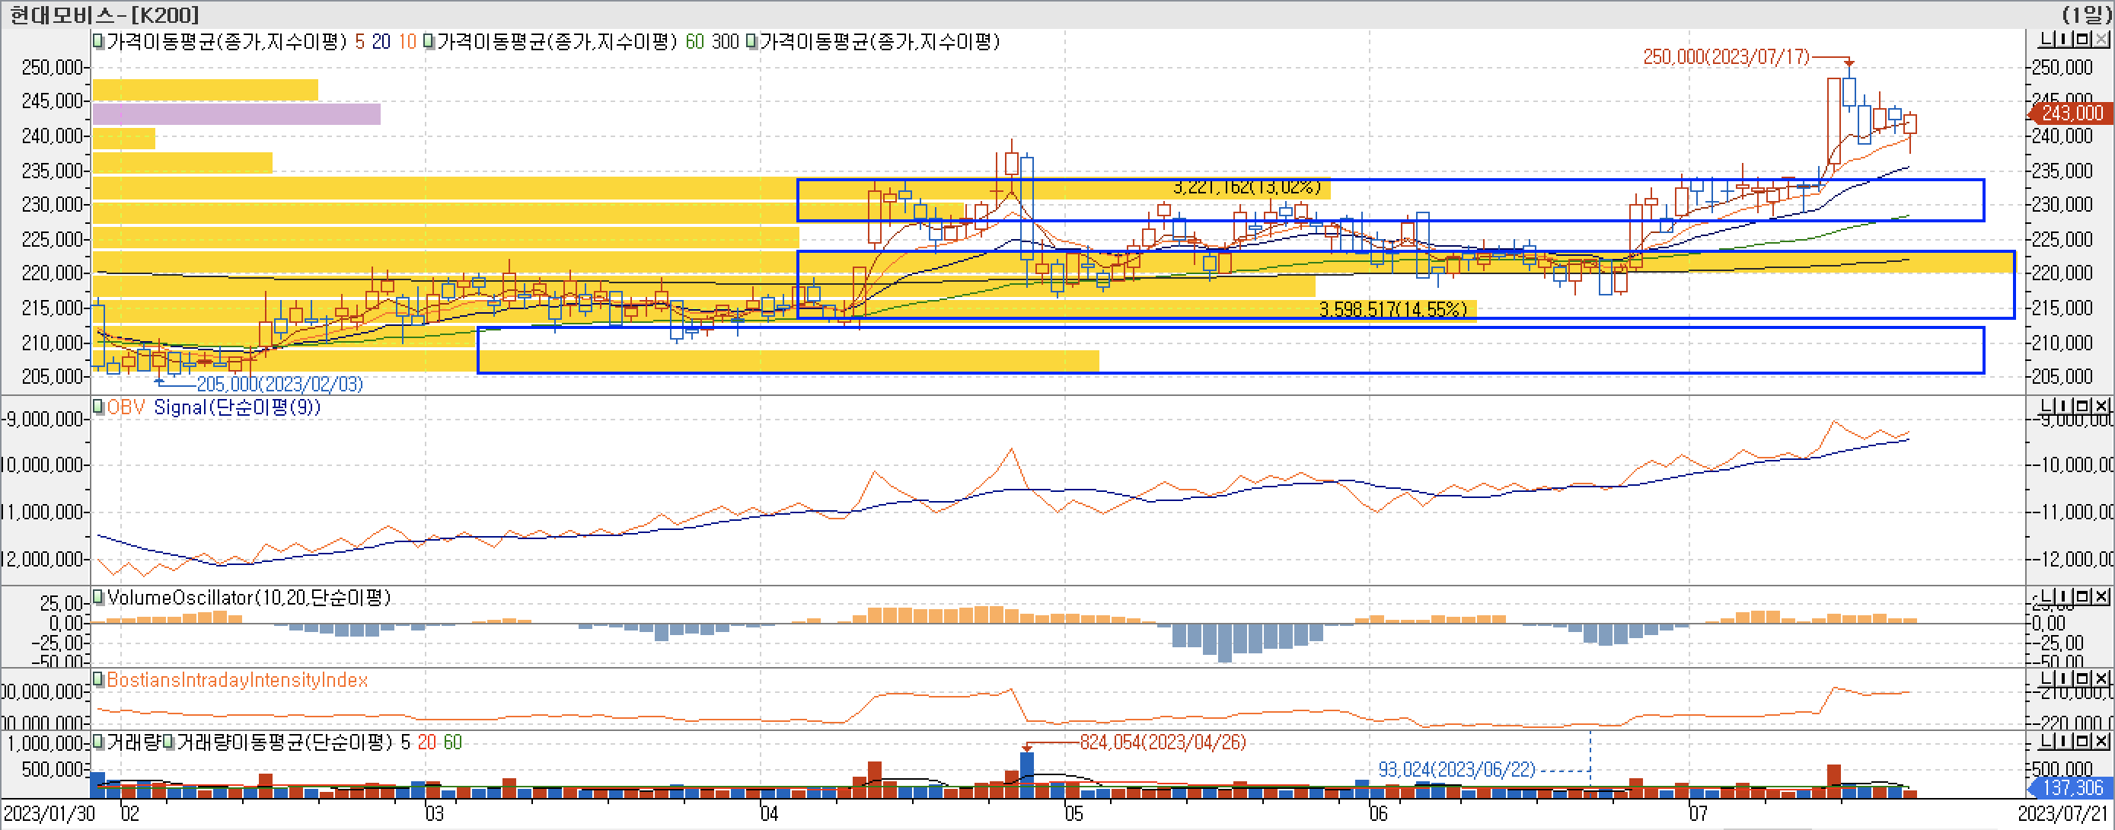The height and width of the screenshot is (830, 2115).
Task: Maximize the OBV indicator panel
Action: [2082, 406]
